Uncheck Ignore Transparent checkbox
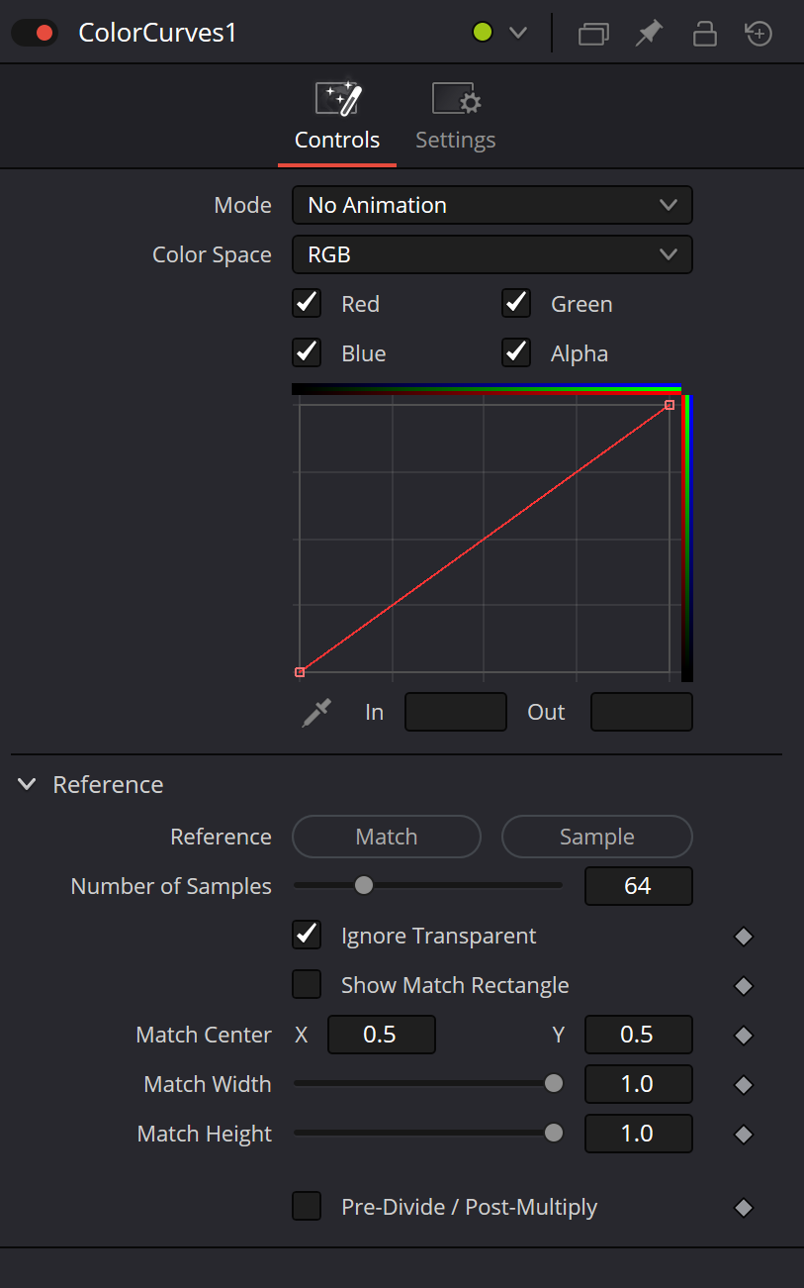This screenshot has width=804, height=1288. (307, 935)
